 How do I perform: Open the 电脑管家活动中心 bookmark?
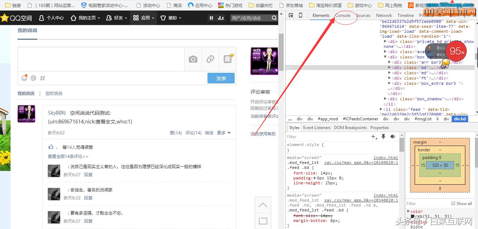pyautogui.click(x=104, y=5)
